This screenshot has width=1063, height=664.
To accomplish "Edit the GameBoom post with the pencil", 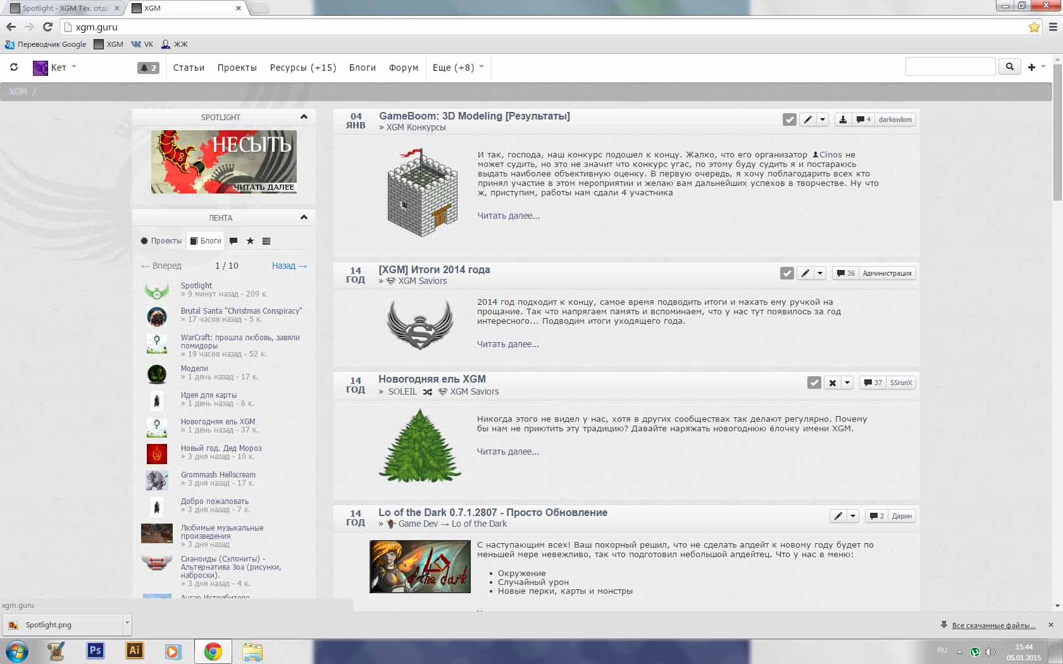I will (807, 120).
